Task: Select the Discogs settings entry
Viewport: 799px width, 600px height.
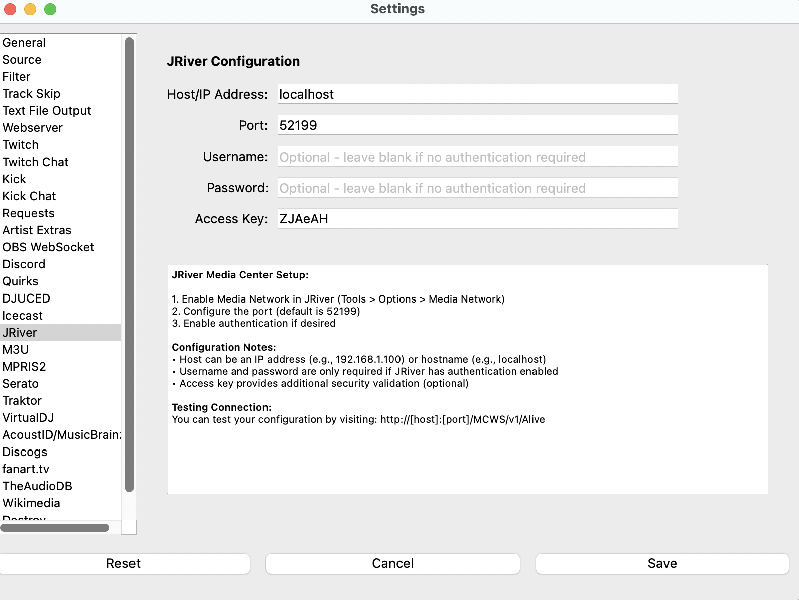Action: 25,452
